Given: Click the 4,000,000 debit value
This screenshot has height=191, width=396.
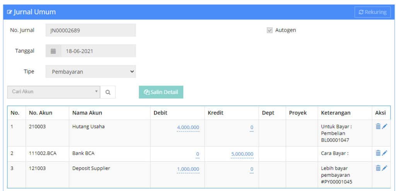Looking at the screenshot, I should pyautogui.click(x=188, y=127).
